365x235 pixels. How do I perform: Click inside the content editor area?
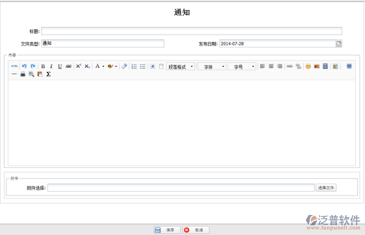(182, 123)
